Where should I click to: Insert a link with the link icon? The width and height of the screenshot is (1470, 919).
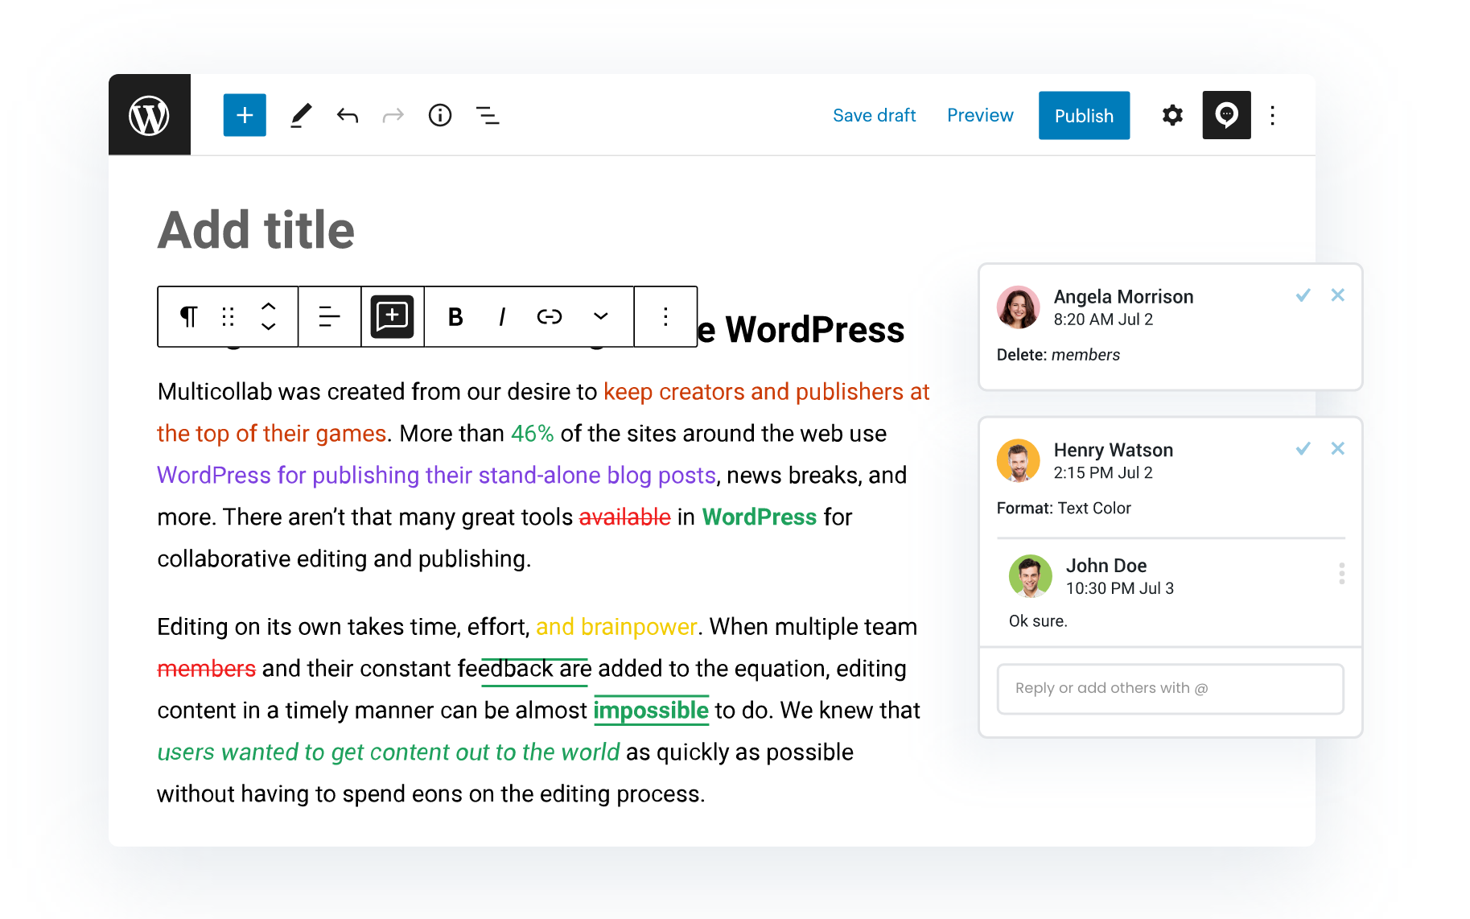[x=550, y=317]
